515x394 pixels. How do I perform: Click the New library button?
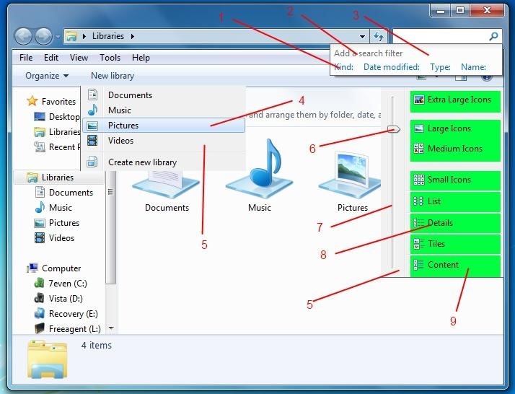click(x=113, y=76)
